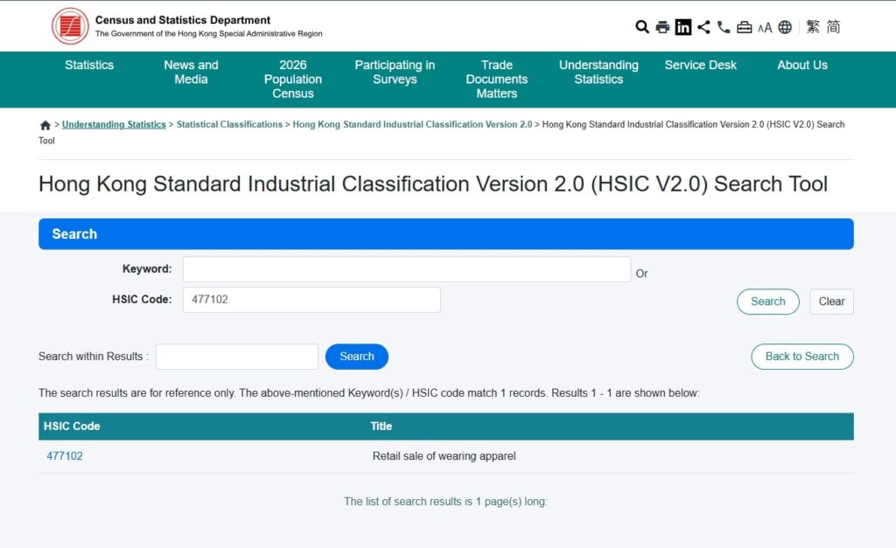Open the 477102 HSIC code result link
This screenshot has width=896, height=548.
65,455
